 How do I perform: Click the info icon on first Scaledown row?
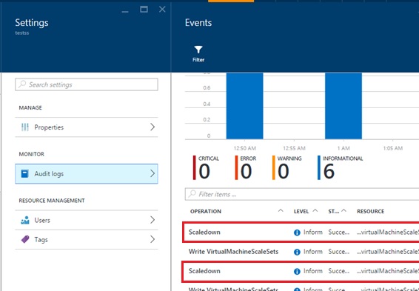point(297,233)
